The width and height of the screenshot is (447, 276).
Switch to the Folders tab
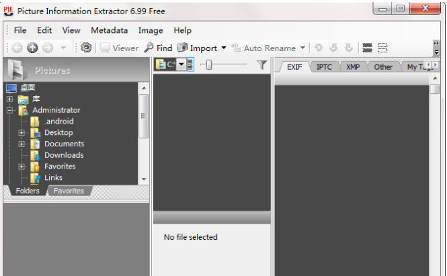pyautogui.click(x=28, y=191)
